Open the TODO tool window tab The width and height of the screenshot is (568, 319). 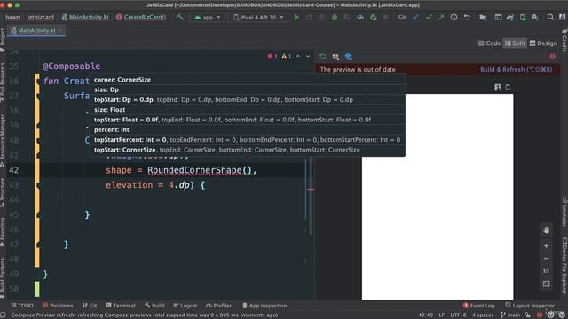(x=22, y=306)
